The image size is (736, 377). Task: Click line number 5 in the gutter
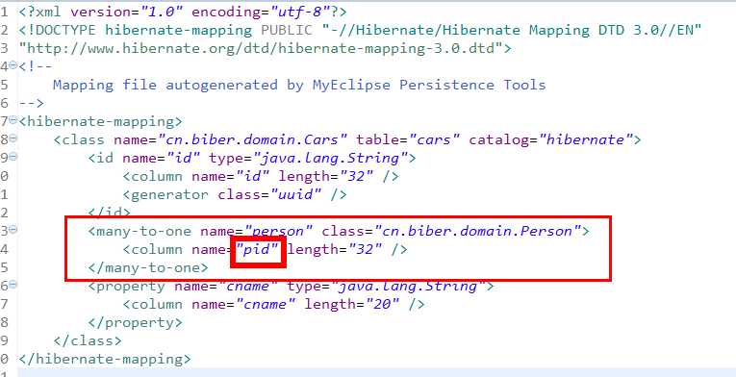[4, 85]
